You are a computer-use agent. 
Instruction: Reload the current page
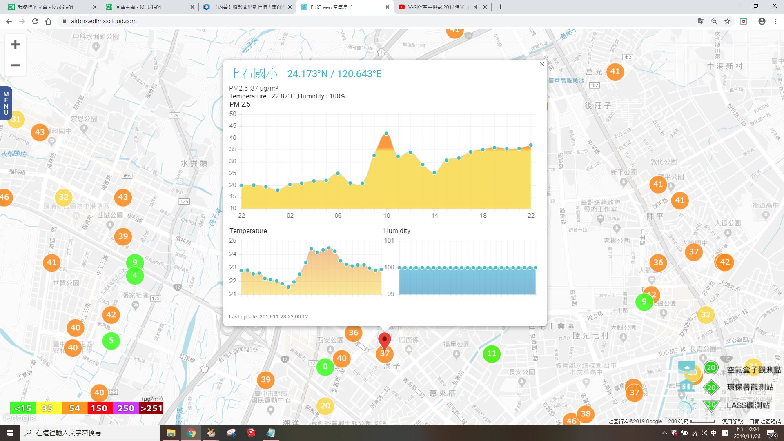[35, 21]
